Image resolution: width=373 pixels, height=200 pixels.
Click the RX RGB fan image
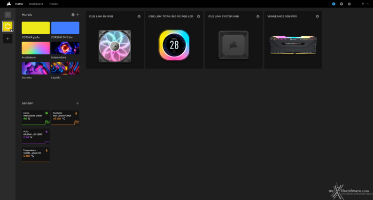pyautogui.click(x=115, y=46)
